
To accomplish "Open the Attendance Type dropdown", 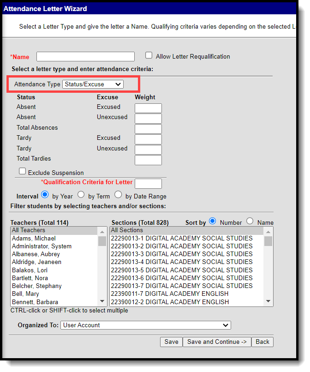I will (93, 84).
